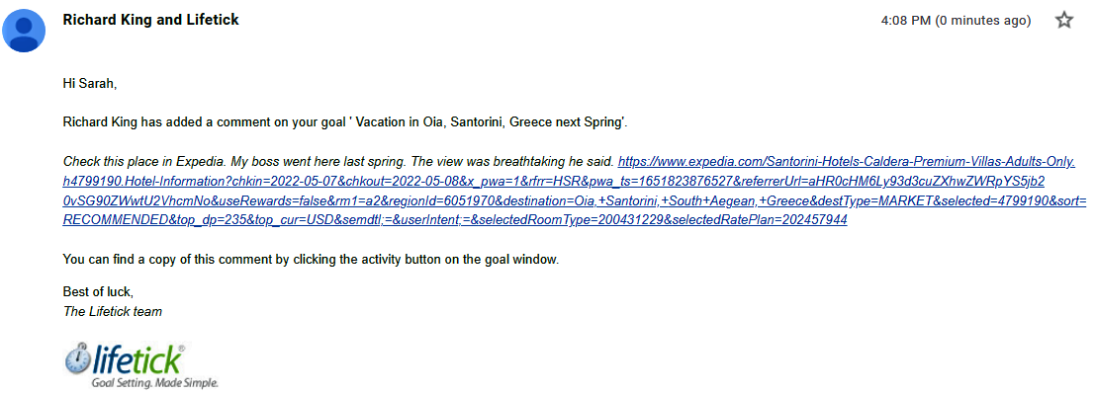
Task: Click the Lifetick stopwatch icon in logo
Action: 77,358
